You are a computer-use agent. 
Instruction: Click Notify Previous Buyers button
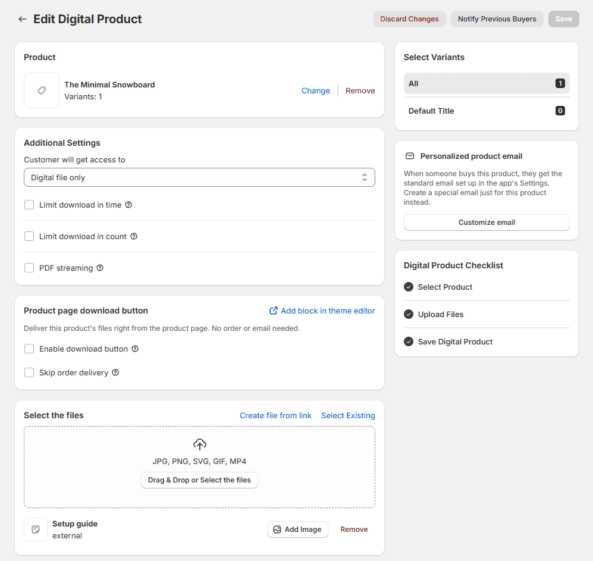pyautogui.click(x=497, y=19)
